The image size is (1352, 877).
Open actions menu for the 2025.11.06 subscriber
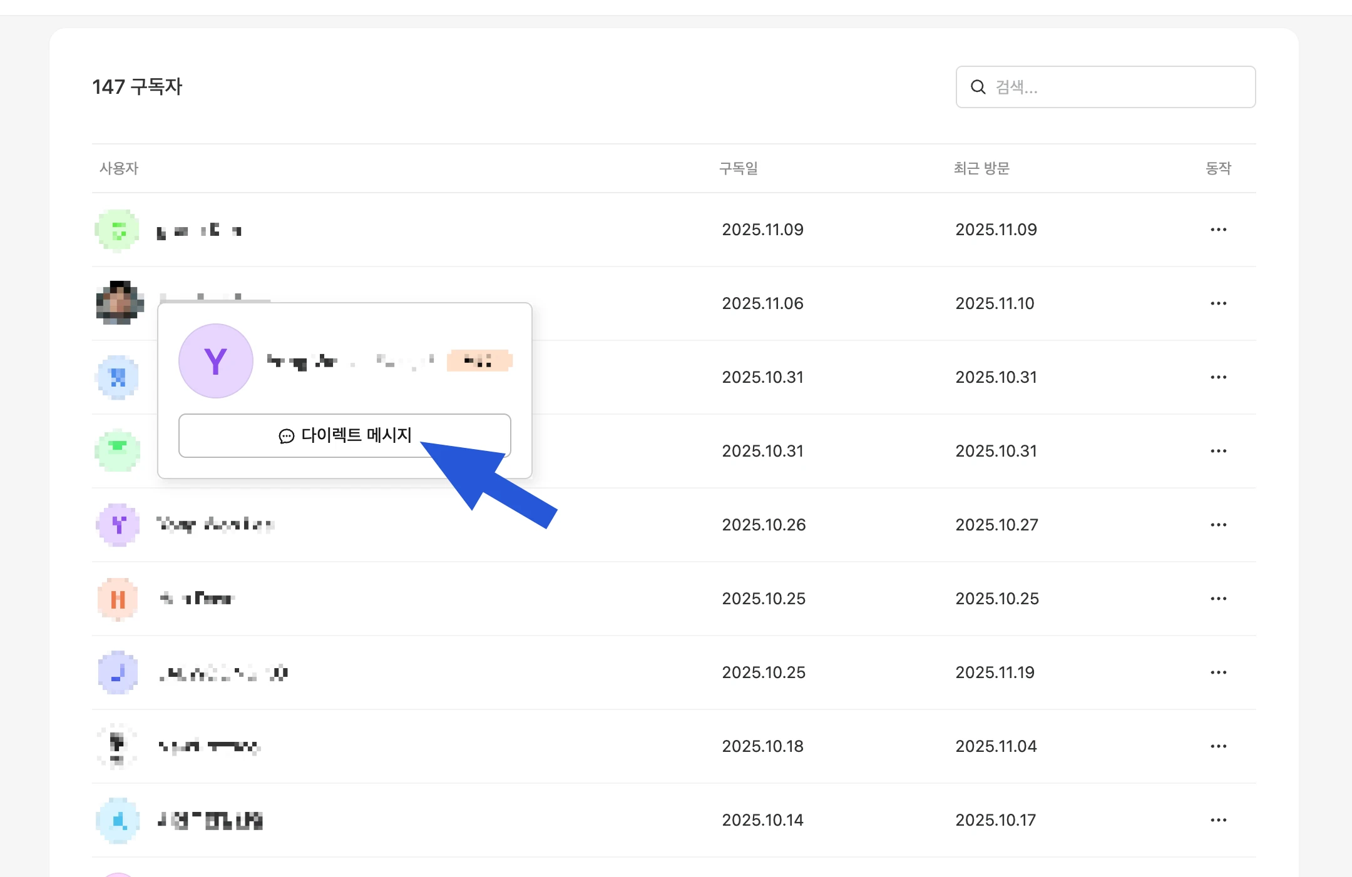pos(1218,303)
